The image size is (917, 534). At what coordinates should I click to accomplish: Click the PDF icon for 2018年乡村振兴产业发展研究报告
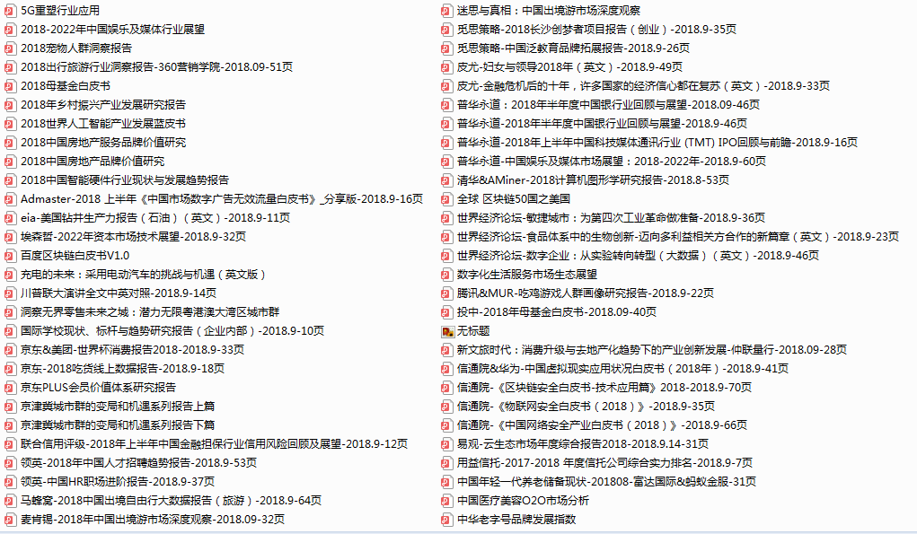(x=10, y=105)
